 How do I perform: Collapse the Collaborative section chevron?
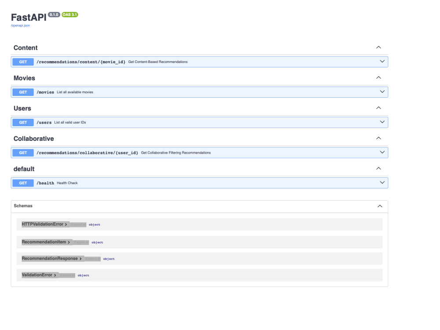pos(378,138)
